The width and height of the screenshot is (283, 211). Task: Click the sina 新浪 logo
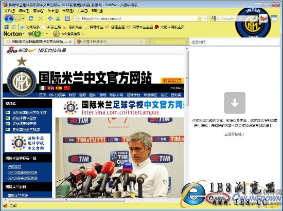(17, 50)
